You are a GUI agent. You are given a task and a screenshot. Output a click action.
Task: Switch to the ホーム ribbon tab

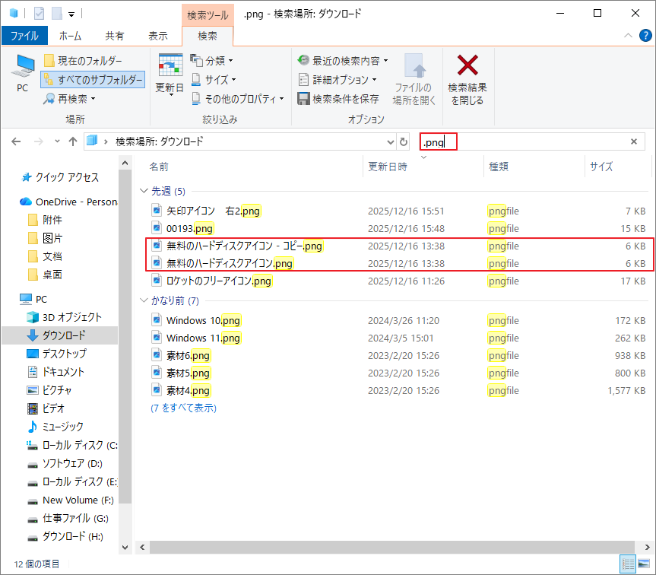(70, 35)
